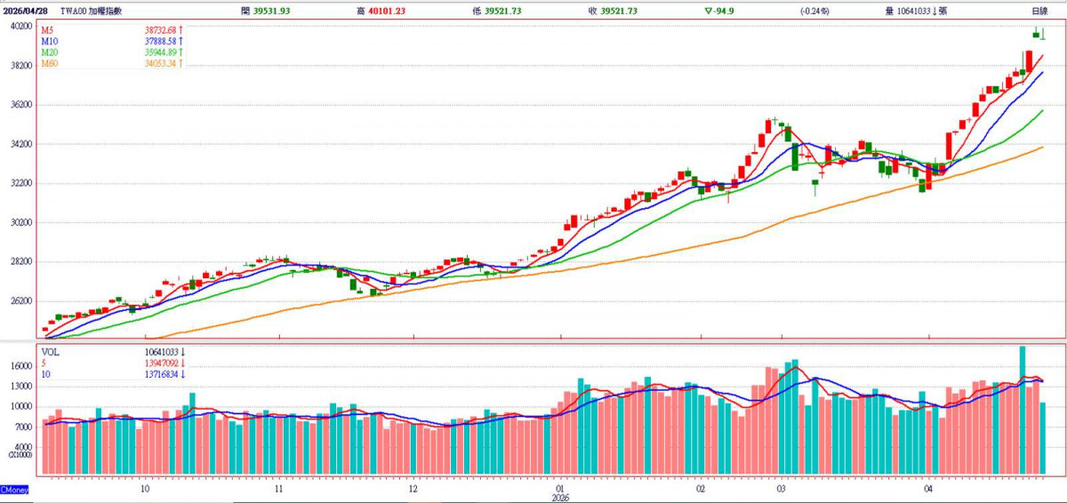Viewport: 1067px width, 503px height.
Task: Click the latest candlestick near 40200
Action: [1043, 35]
